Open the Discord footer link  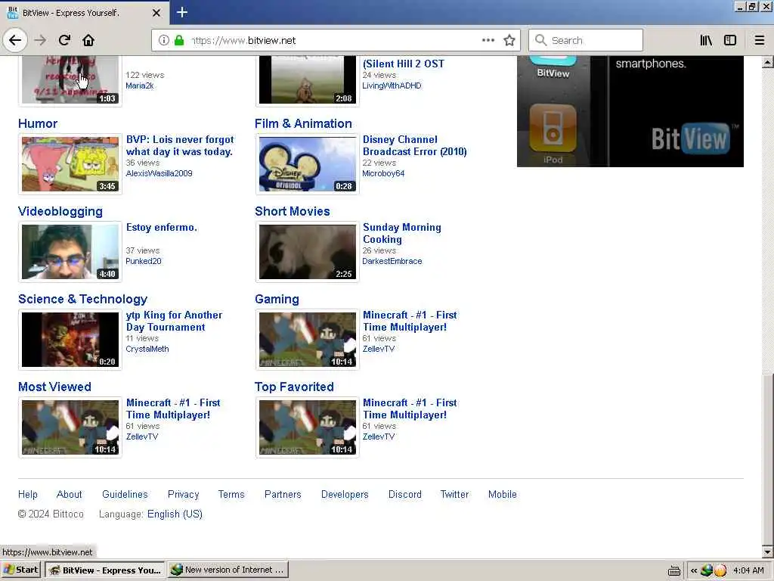click(405, 495)
